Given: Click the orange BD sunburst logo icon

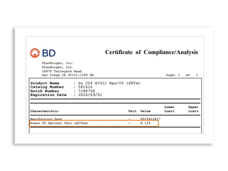Looking at the screenshot, I should click(35, 53).
